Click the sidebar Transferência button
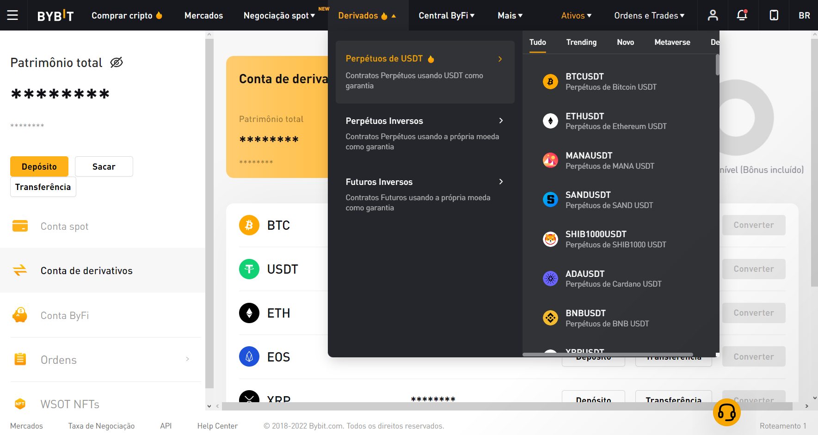The height and width of the screenshot is (435, 818). pyautogui.click(x=43, y=187)
